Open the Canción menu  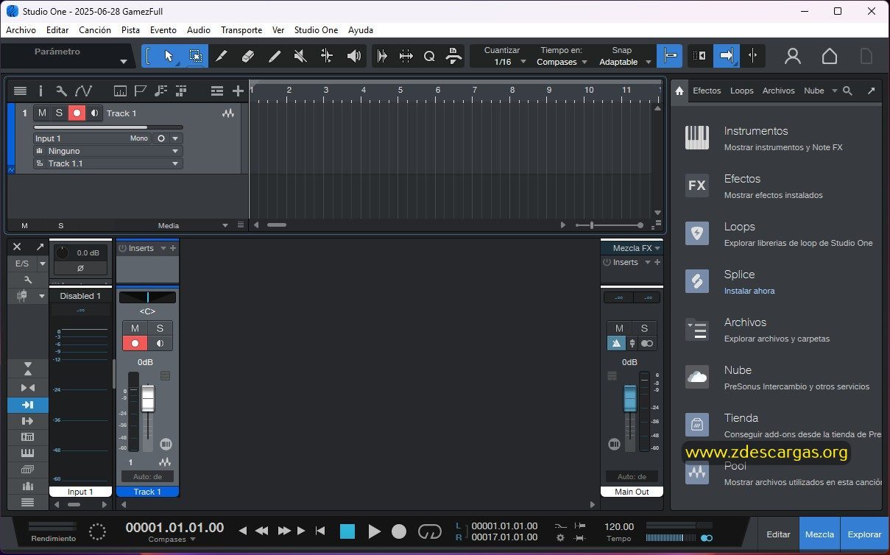(x=95, y=30)
